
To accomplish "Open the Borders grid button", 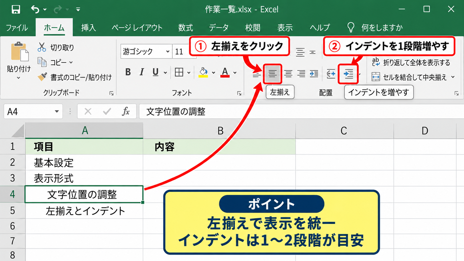I will click(179, 72).
